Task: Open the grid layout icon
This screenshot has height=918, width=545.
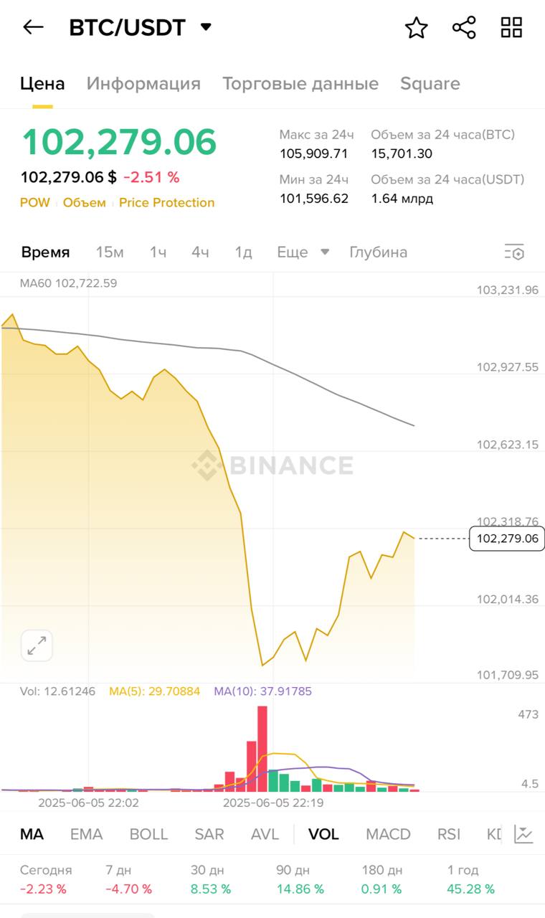Action: pos(511,28)
